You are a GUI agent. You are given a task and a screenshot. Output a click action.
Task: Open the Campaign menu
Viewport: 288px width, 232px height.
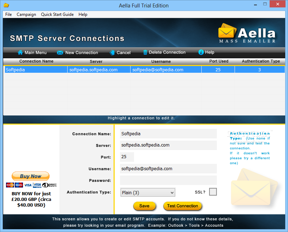[x=26, y=14]
